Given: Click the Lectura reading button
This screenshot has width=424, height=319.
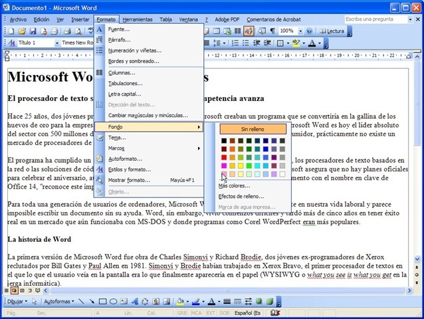Looking at the screenshot, I should (x=332, y=31).
